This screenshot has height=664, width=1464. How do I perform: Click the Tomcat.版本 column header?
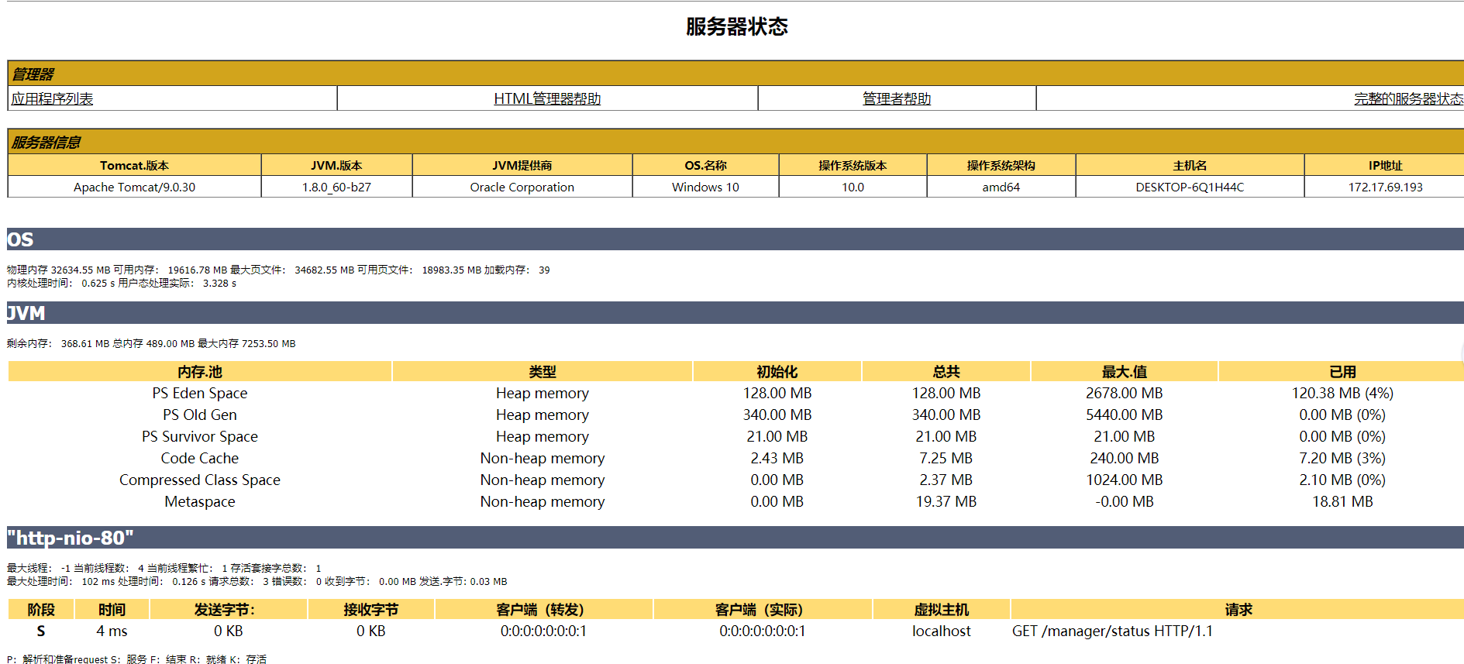tap(134, 165)
